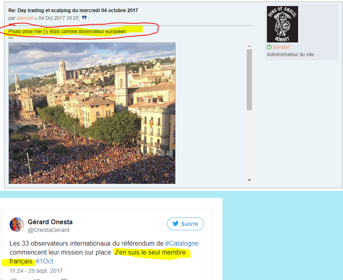Follow Gérard Onesta with the Suivre button
The height and width of the screenshot is (280, 343).
pos(185,224)
